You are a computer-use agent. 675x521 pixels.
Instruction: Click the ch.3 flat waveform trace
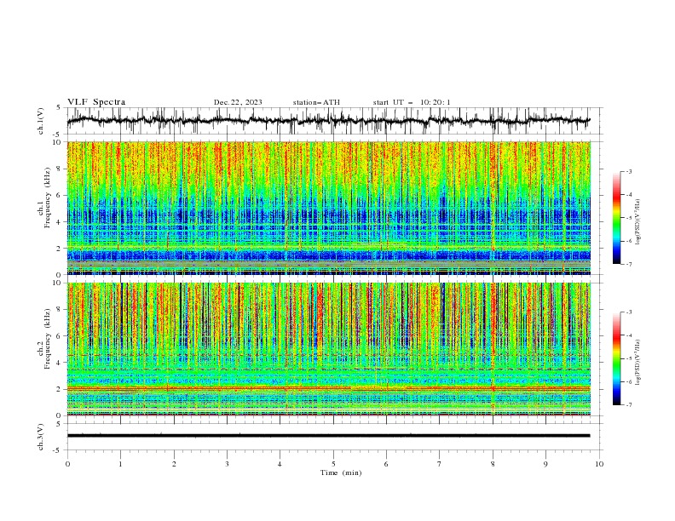[328, 436]
